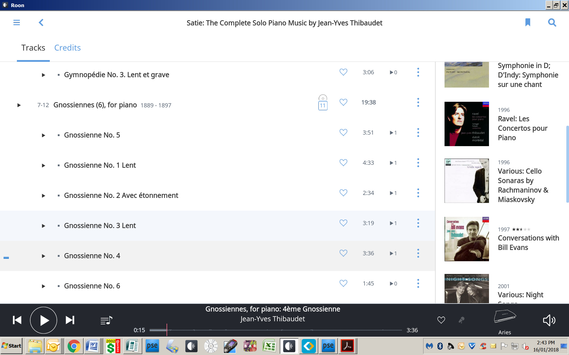Play Gnossienne No. 1 Lent track
The width and height of the screenshot is (569, 355).
pos(44,165)
